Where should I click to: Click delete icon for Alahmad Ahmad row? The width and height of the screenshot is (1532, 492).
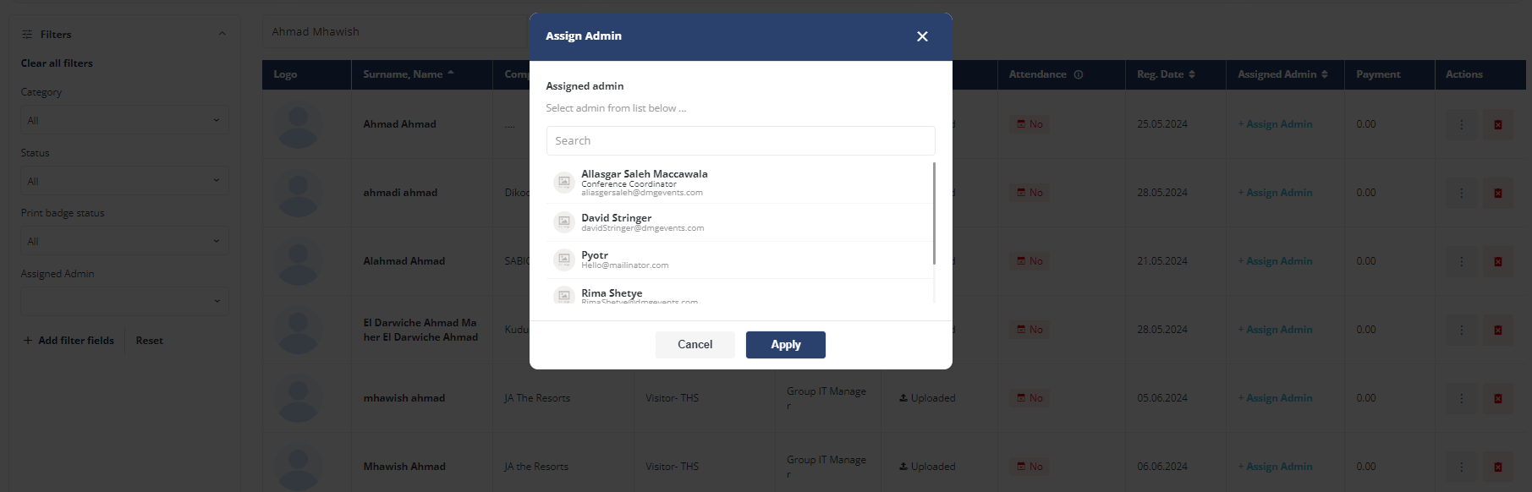tap(1497, 261)
